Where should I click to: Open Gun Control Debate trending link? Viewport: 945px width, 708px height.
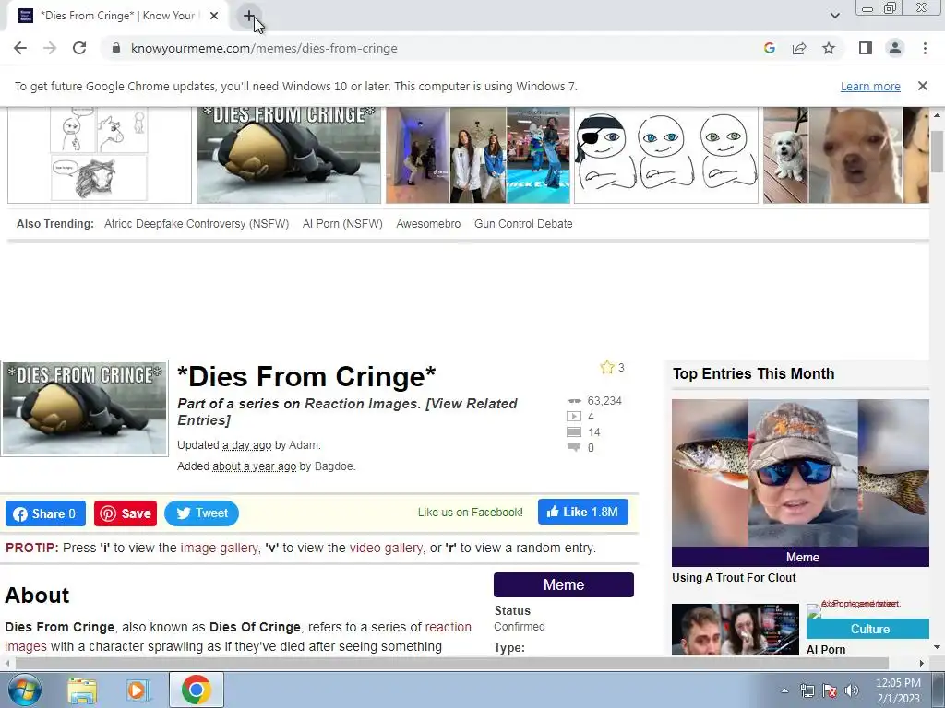(x=523, y=224)
